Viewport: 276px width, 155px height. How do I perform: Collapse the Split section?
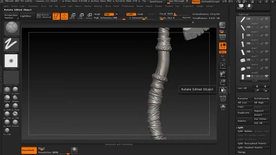click(241, 127)
